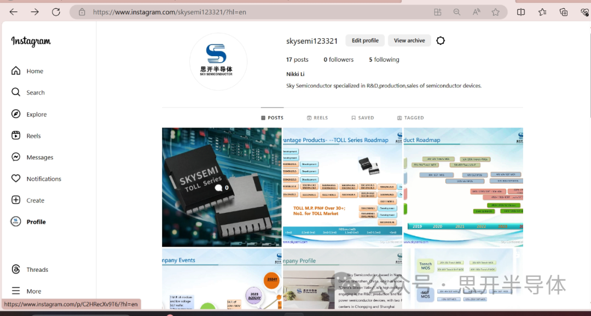Image resolution: width=591 pixels, height=316 pixels.
Task: Click the 17 posts count
Action: tap(297, 59)
